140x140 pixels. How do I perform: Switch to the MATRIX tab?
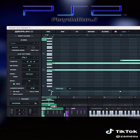(91, 31)
